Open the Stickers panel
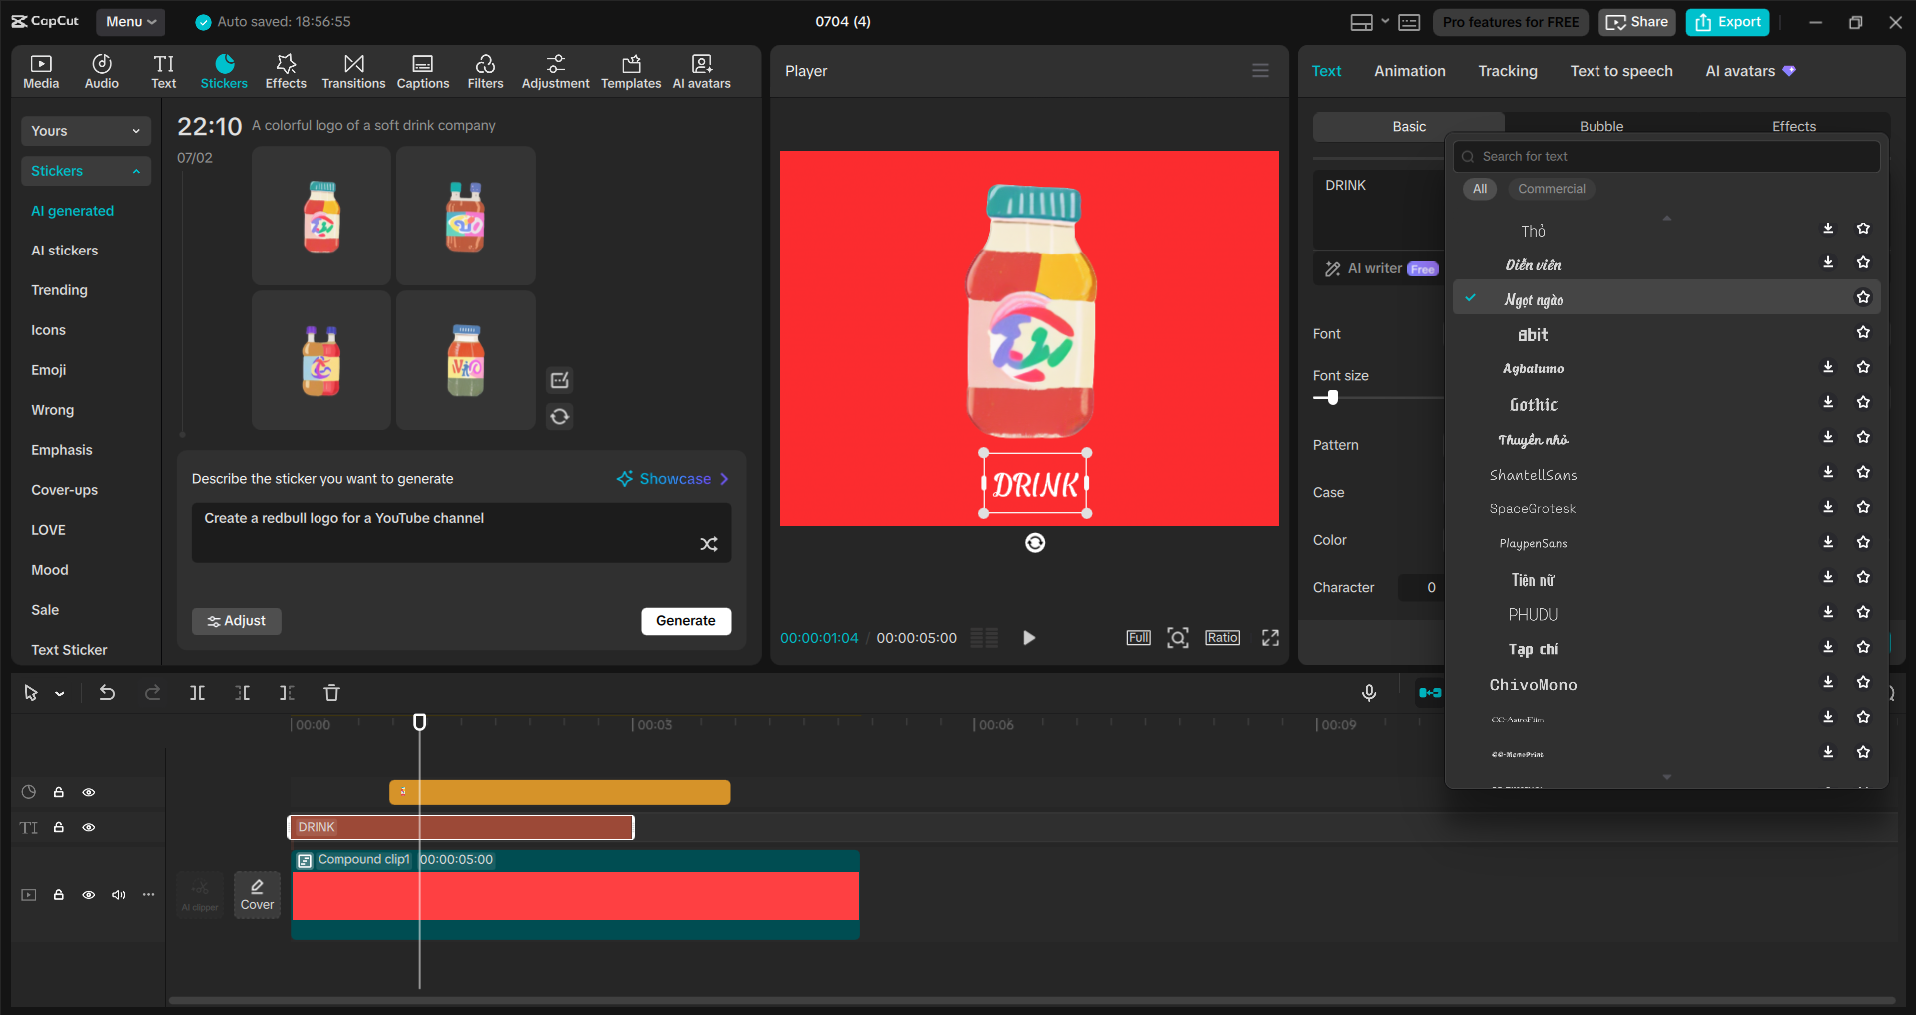This screenshot has height=1015, width=1916. click(224, 70)
